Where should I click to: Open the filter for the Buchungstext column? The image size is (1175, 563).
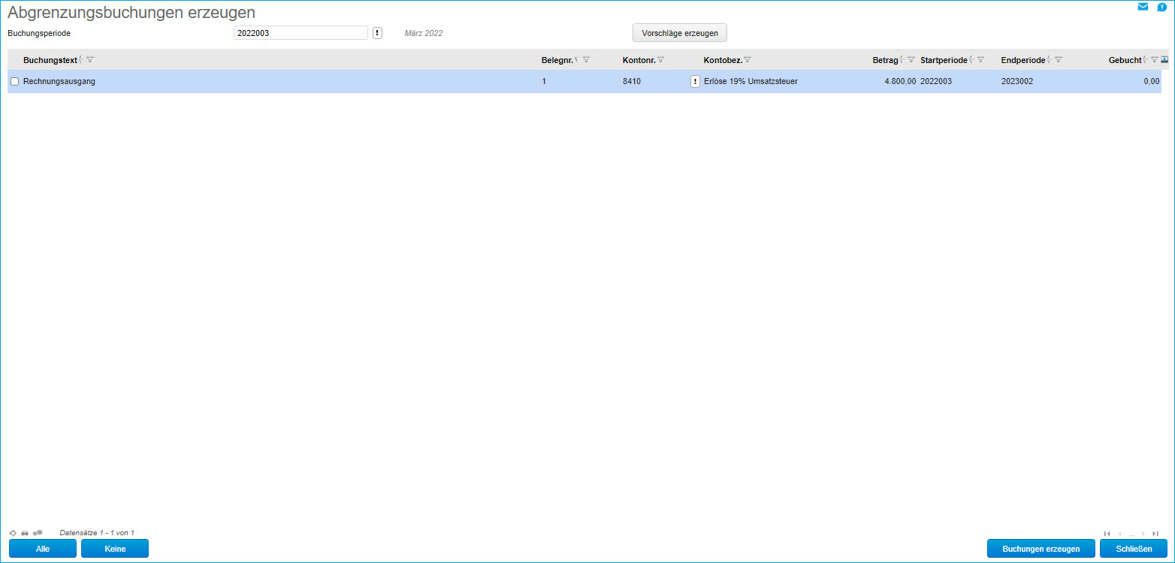pos(90,60)
